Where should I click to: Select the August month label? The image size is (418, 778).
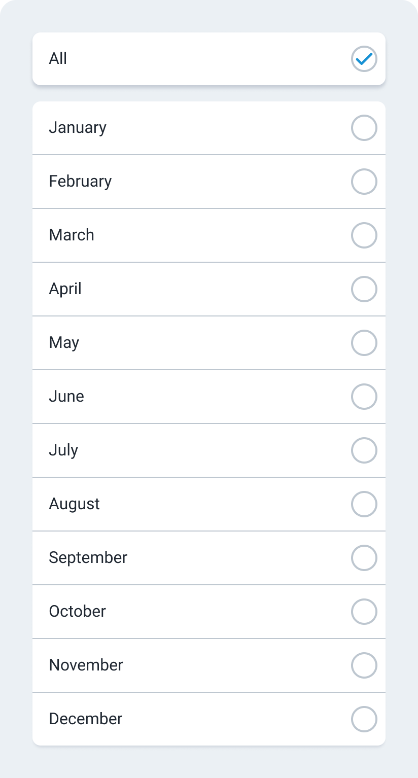74,504
